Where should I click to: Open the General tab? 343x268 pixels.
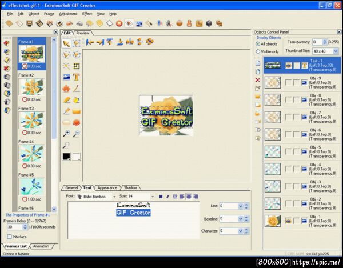point(71,188)
